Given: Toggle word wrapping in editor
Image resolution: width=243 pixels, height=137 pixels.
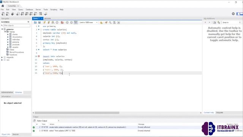Looking at the screenshot, I should click(118, 22).
